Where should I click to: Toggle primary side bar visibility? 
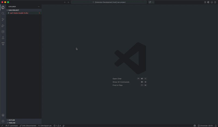(x=208, y=2)
